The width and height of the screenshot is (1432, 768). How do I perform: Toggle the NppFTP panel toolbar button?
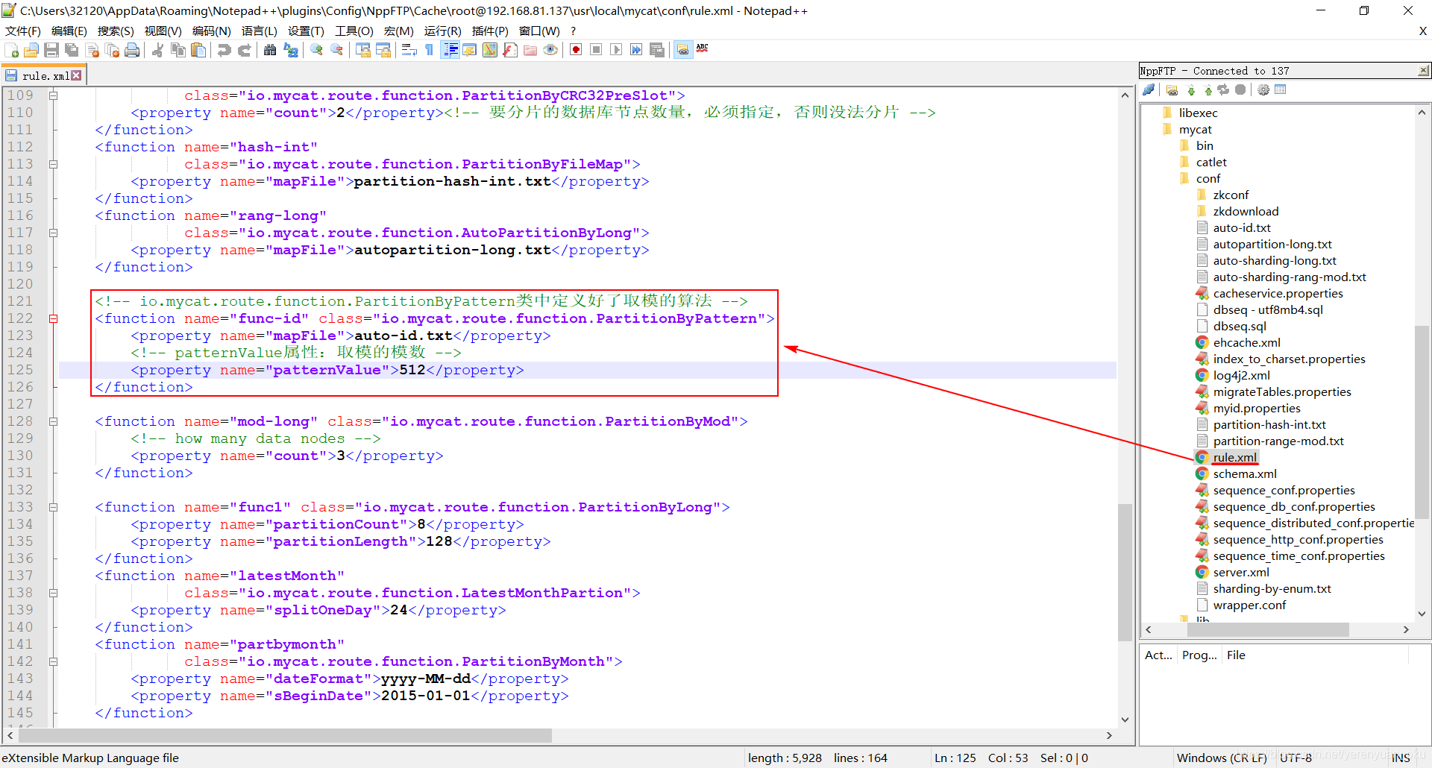[682, 50]
